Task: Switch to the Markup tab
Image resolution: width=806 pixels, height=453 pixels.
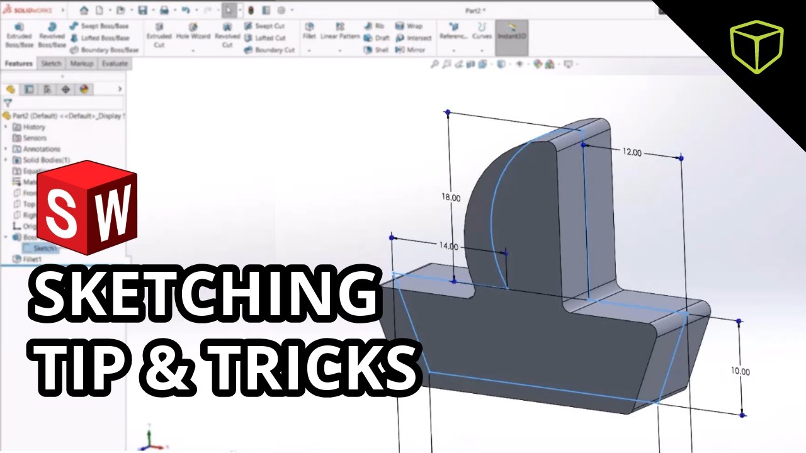Action: point(81,64)
